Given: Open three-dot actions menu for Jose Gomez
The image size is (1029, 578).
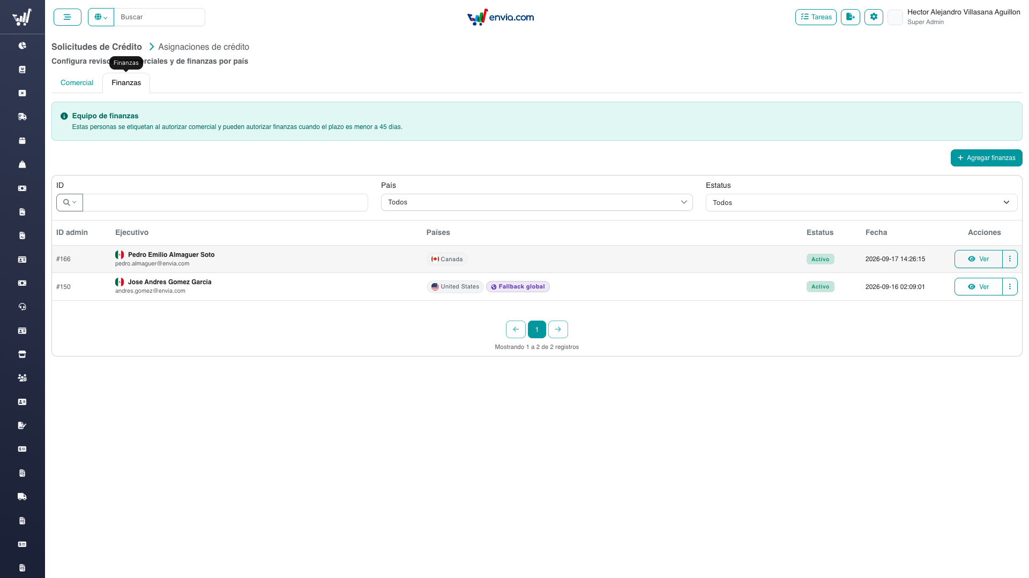Looking at the screenshot, I should click(1010, 287).
